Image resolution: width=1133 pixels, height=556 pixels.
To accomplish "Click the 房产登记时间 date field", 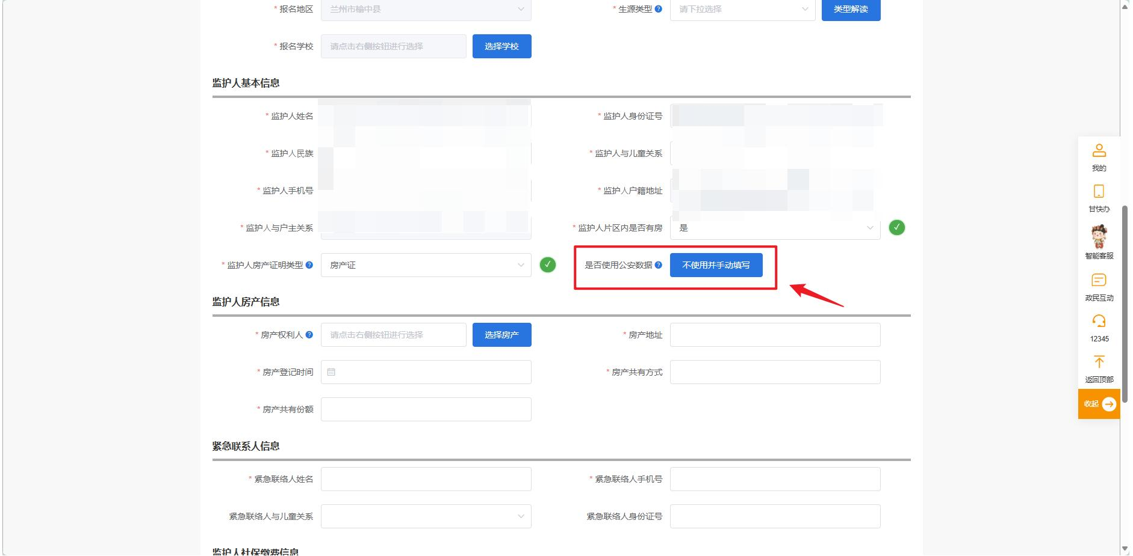I will click(x=426, y=372).
